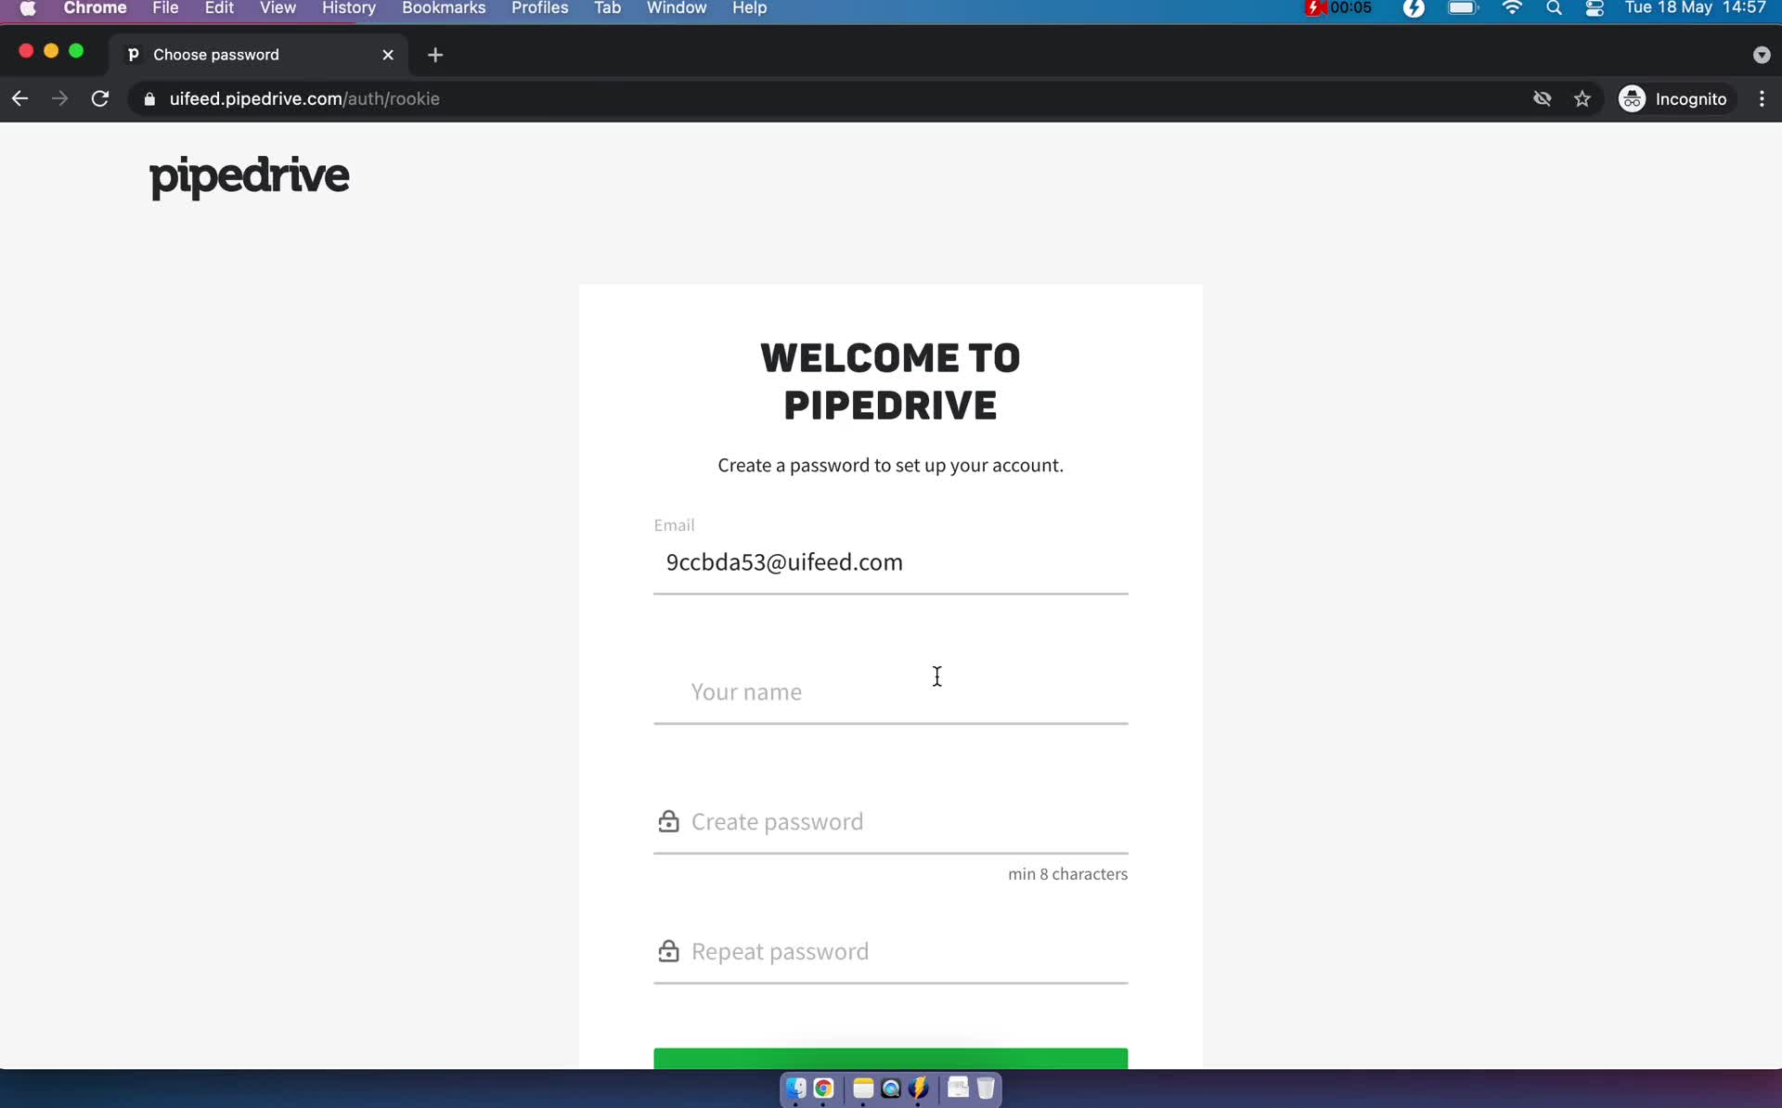Select the View menu in menu bar

[278, 9]
